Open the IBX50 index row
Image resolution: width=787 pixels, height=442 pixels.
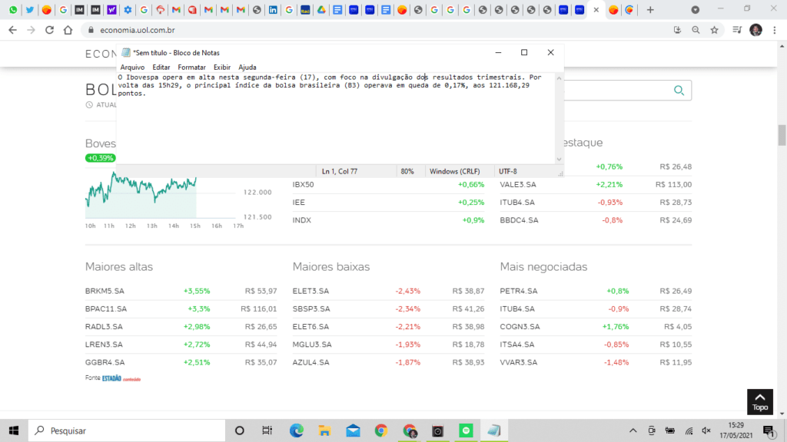click(x=388, y=184)
